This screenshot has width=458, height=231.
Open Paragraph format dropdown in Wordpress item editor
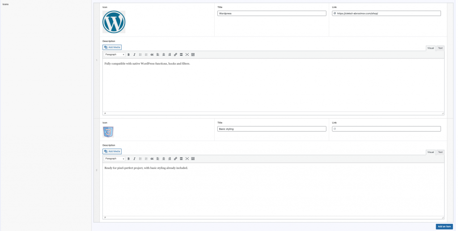pyautogui.click(x=114, y=54)
